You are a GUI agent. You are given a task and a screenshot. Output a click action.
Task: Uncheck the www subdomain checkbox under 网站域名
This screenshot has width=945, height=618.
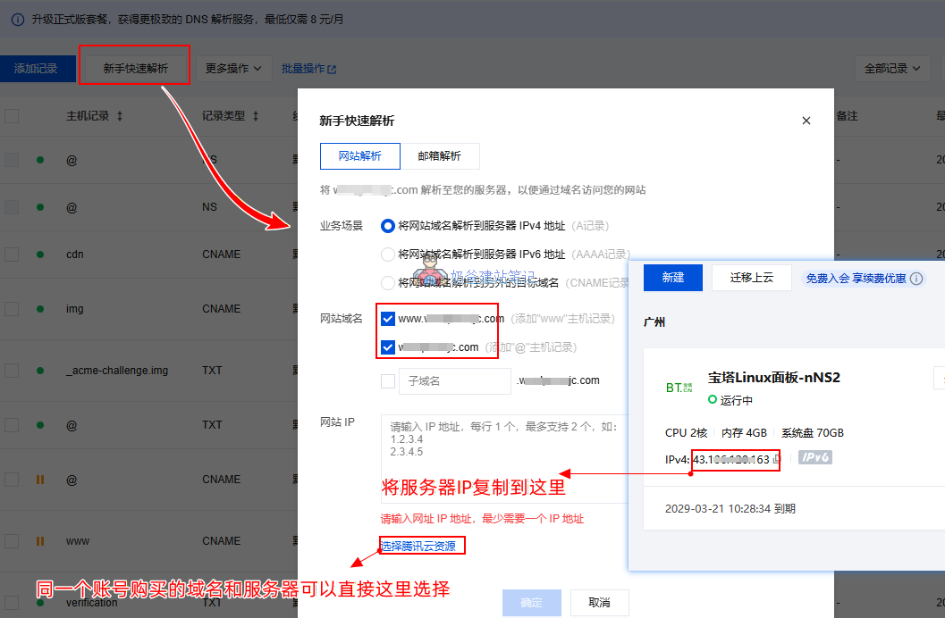pos(388,319)
